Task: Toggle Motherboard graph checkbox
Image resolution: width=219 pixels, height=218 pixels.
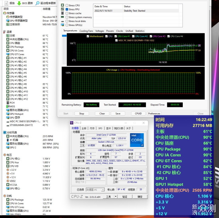Action: tap(88, 36)
